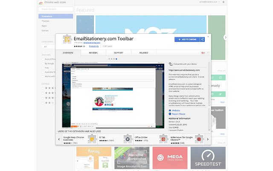Open the Honey extension tile

pyautogui.click(x=94, y=158)
